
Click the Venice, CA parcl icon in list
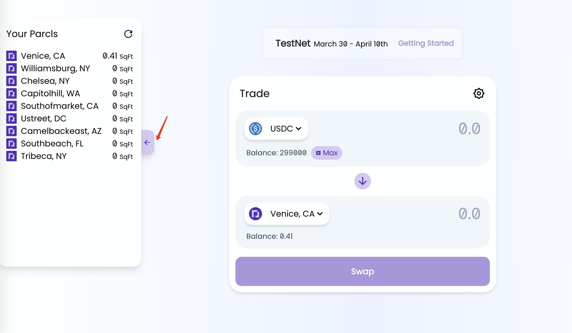point(11,56)
